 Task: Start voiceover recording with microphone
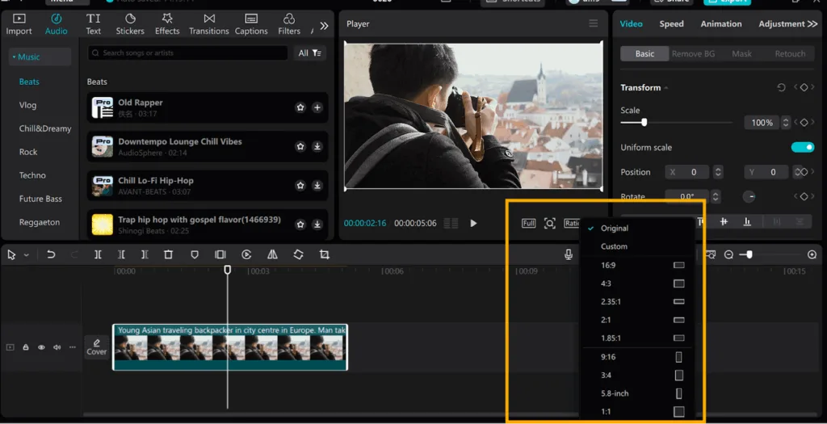[569, 254]
